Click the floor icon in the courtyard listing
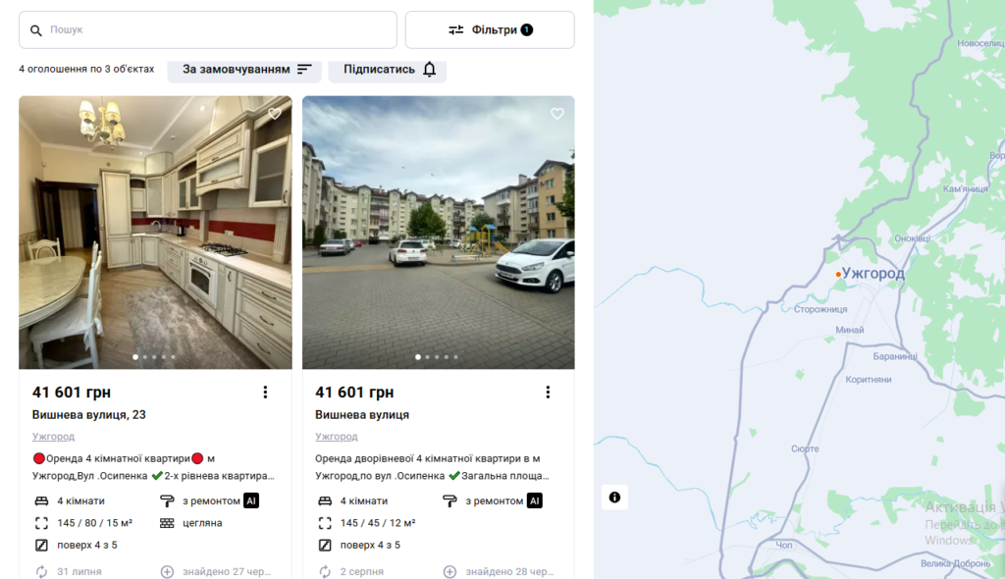The height and width of the screenshot is (579, 1005). coord(325,545)
